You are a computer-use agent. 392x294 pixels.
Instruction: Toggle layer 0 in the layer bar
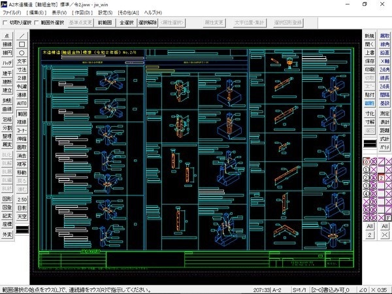click(x=366, y=162)
